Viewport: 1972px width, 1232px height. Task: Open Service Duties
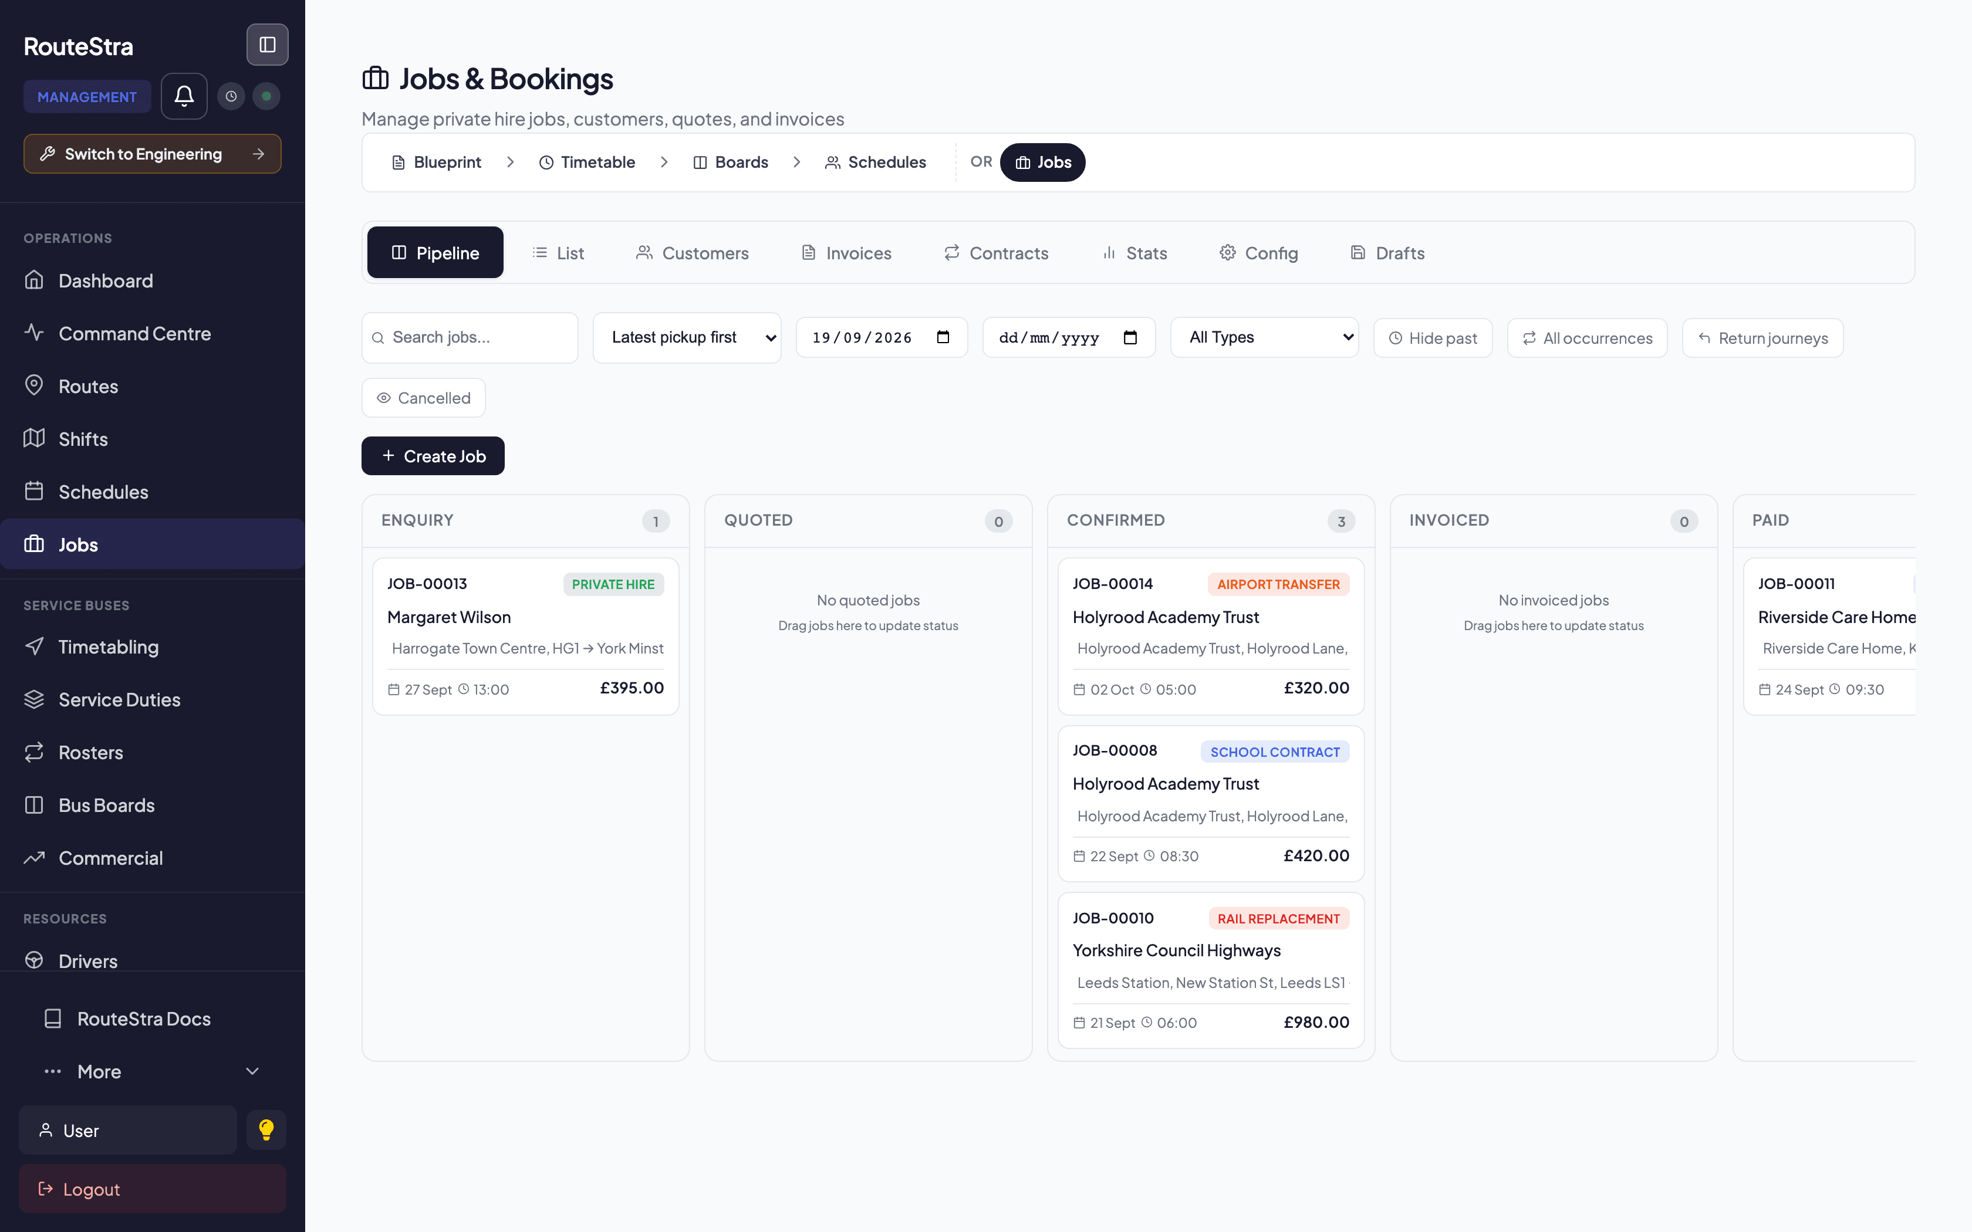pos(153,700)
